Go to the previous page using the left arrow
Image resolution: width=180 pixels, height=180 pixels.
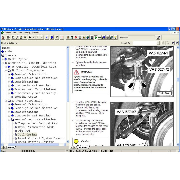[34, 38]
